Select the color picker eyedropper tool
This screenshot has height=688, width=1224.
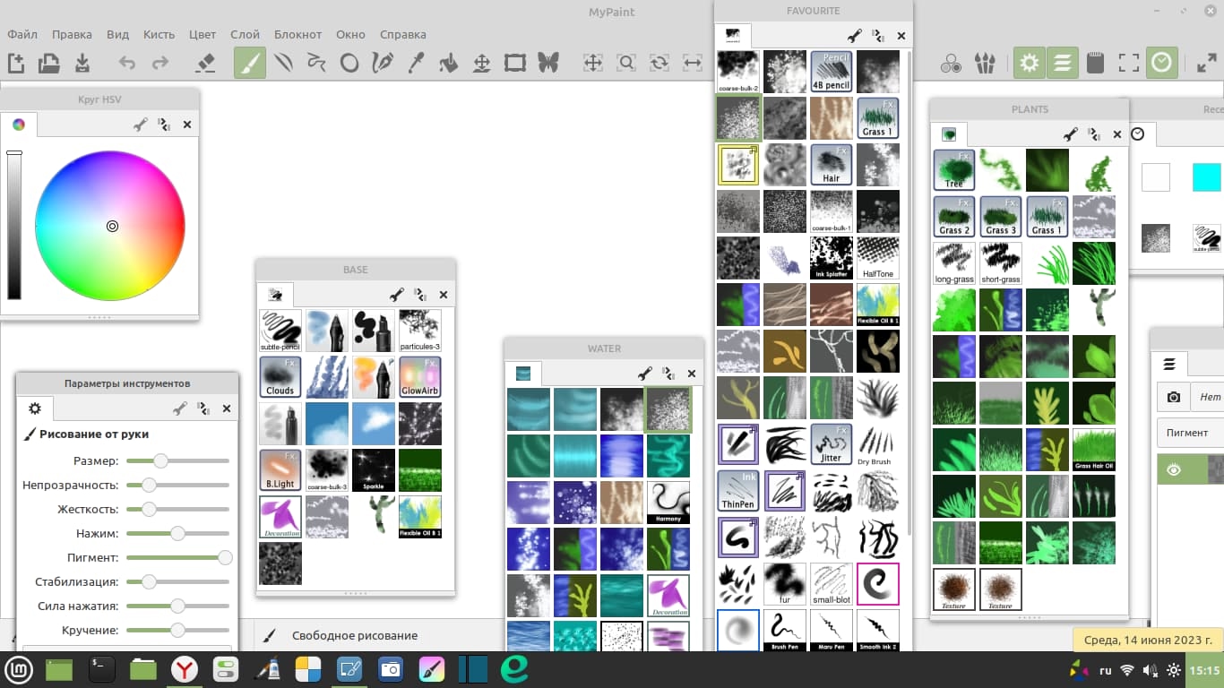click(415, 63)
